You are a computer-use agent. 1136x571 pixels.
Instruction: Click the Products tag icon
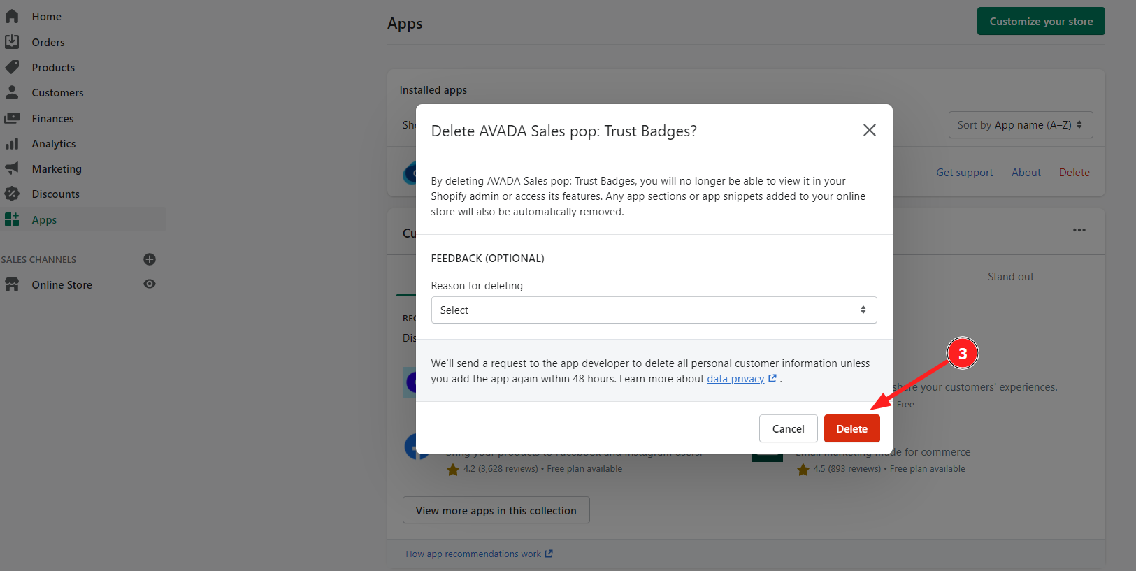[x=12, y=67]
